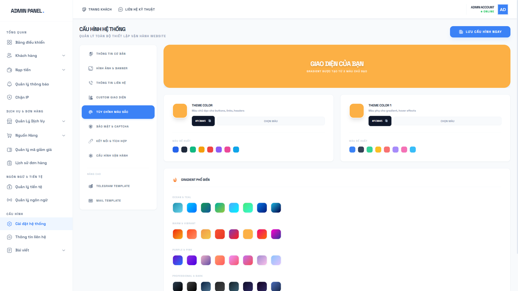
Task: Open the Trang khách link in header
Action: click(97, 9)
